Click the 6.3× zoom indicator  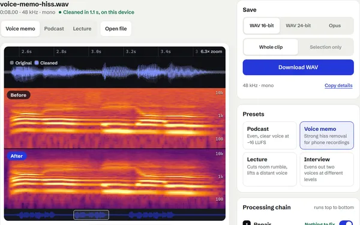tap(211, 52)
